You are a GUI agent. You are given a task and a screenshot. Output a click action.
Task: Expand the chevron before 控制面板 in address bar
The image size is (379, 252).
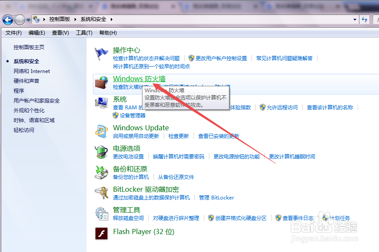(x=44, y=19)
